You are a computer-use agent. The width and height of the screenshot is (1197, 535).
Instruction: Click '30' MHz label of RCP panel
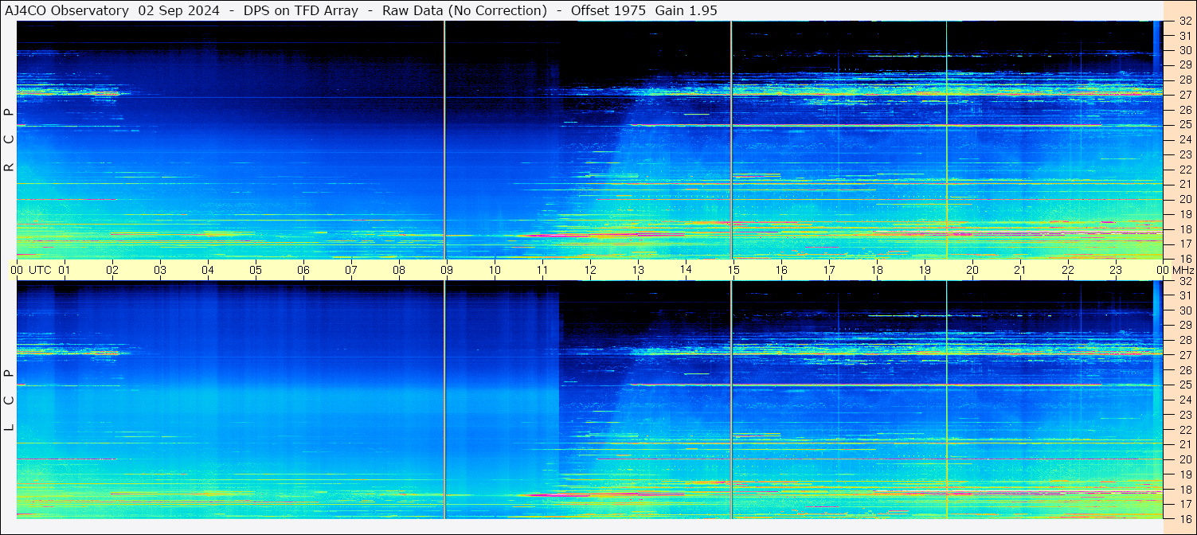[1185, 50]
